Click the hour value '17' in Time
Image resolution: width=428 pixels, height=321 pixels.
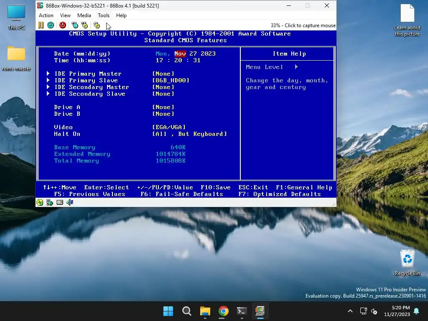159,60
